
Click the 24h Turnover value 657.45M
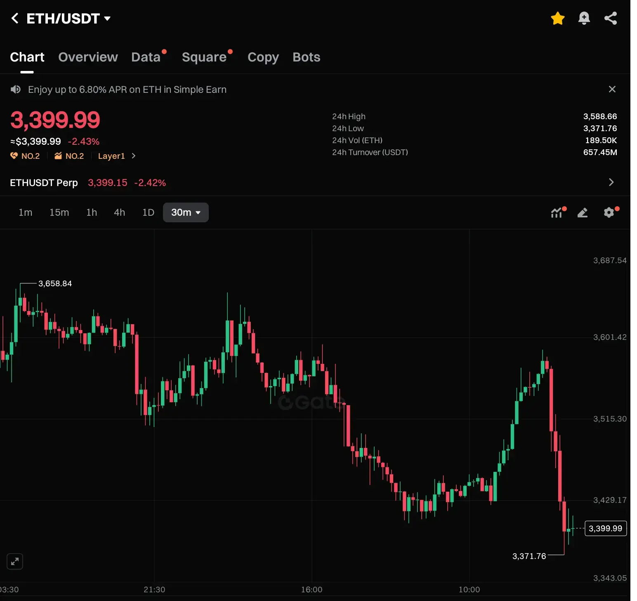600,152
